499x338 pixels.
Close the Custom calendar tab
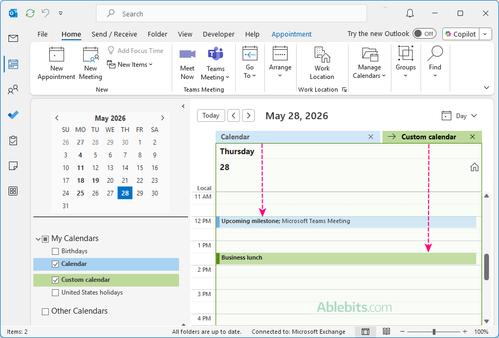click(x=473, y=137)
